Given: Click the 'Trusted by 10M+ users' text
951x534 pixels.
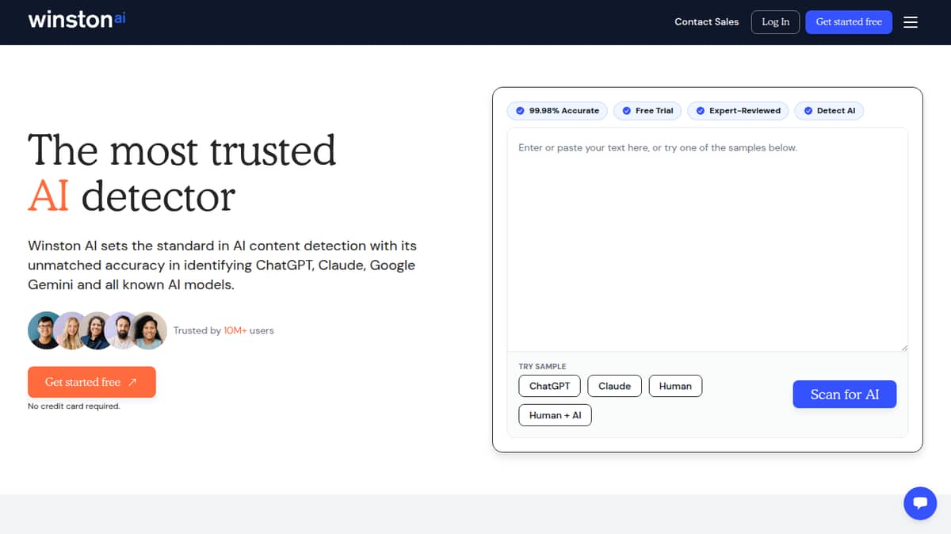Looking at the screenshot, I should pos(223,330).
